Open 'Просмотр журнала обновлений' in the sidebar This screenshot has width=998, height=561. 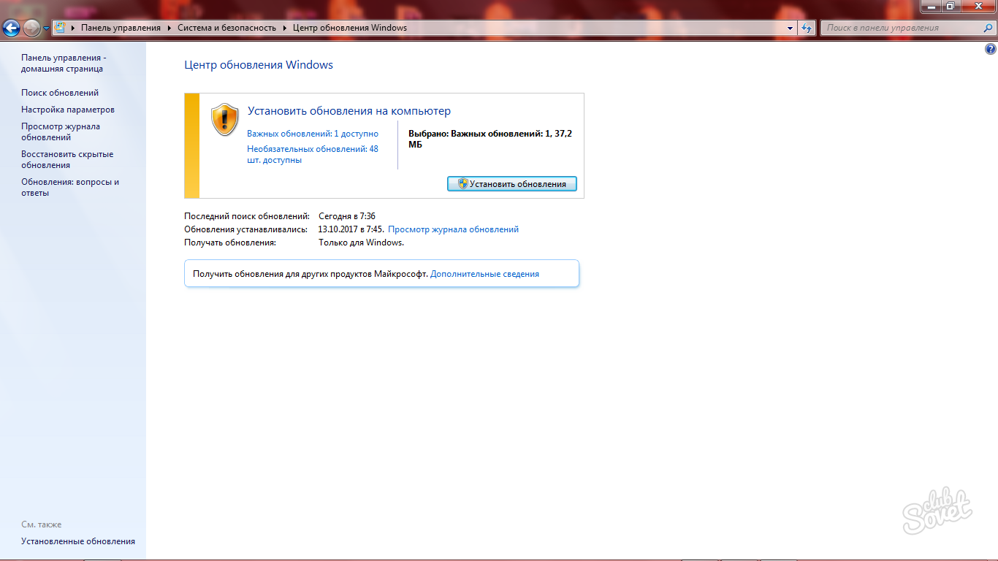point(61,131)
